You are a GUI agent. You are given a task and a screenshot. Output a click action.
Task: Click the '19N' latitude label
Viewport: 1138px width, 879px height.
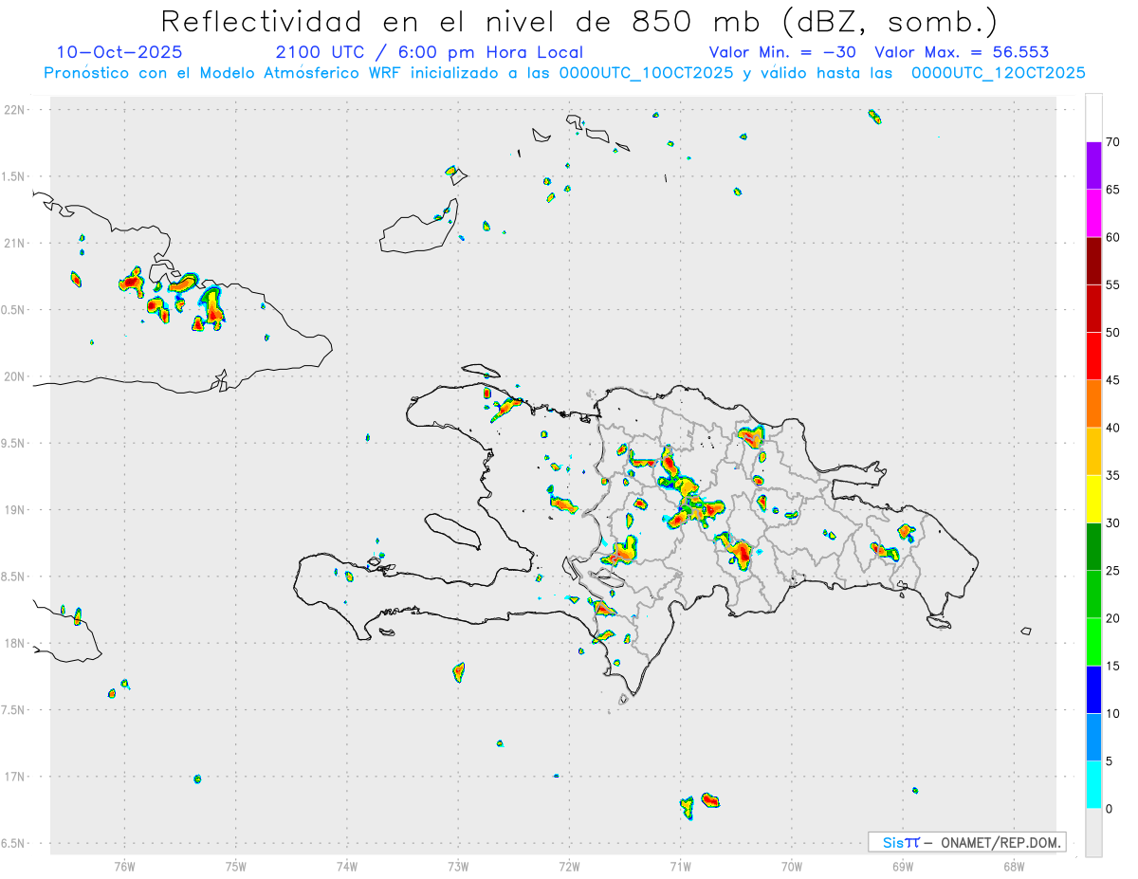tap(14, 509)
